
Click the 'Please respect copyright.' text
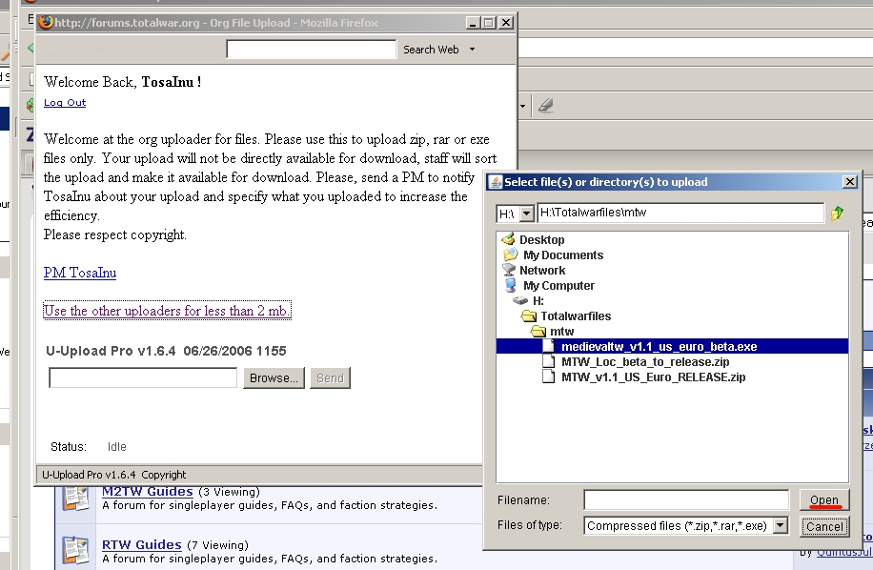point(115,234)
